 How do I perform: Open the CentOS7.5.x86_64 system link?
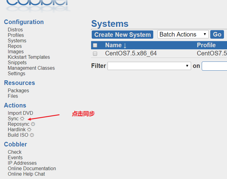coord(131,54)
